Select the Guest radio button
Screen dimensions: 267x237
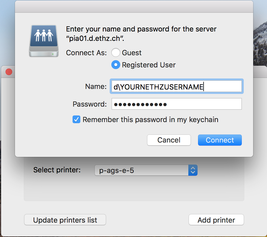115,52
